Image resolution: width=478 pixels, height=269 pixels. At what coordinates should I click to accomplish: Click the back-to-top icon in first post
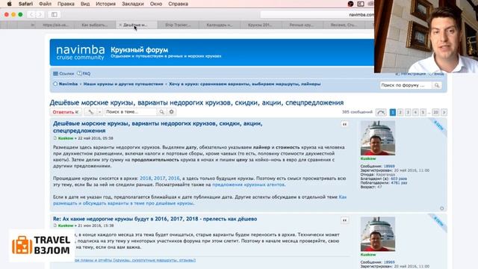point(441,208)
